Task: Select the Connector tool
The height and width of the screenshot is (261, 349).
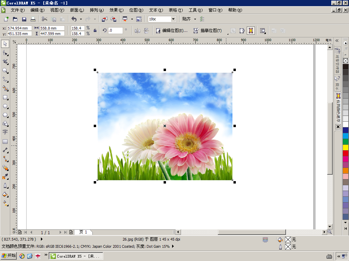Action: (5, 159)
